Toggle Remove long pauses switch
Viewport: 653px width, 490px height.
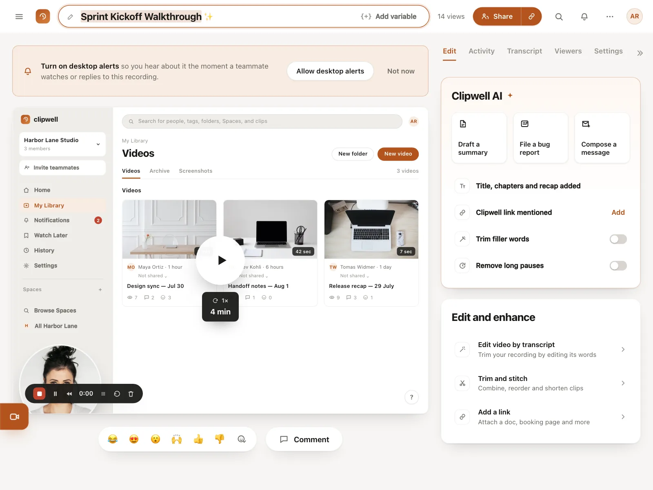pos(618,266)
